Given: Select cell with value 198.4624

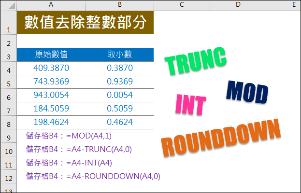Looking at the screenshot, I should (x=51, y=122).
